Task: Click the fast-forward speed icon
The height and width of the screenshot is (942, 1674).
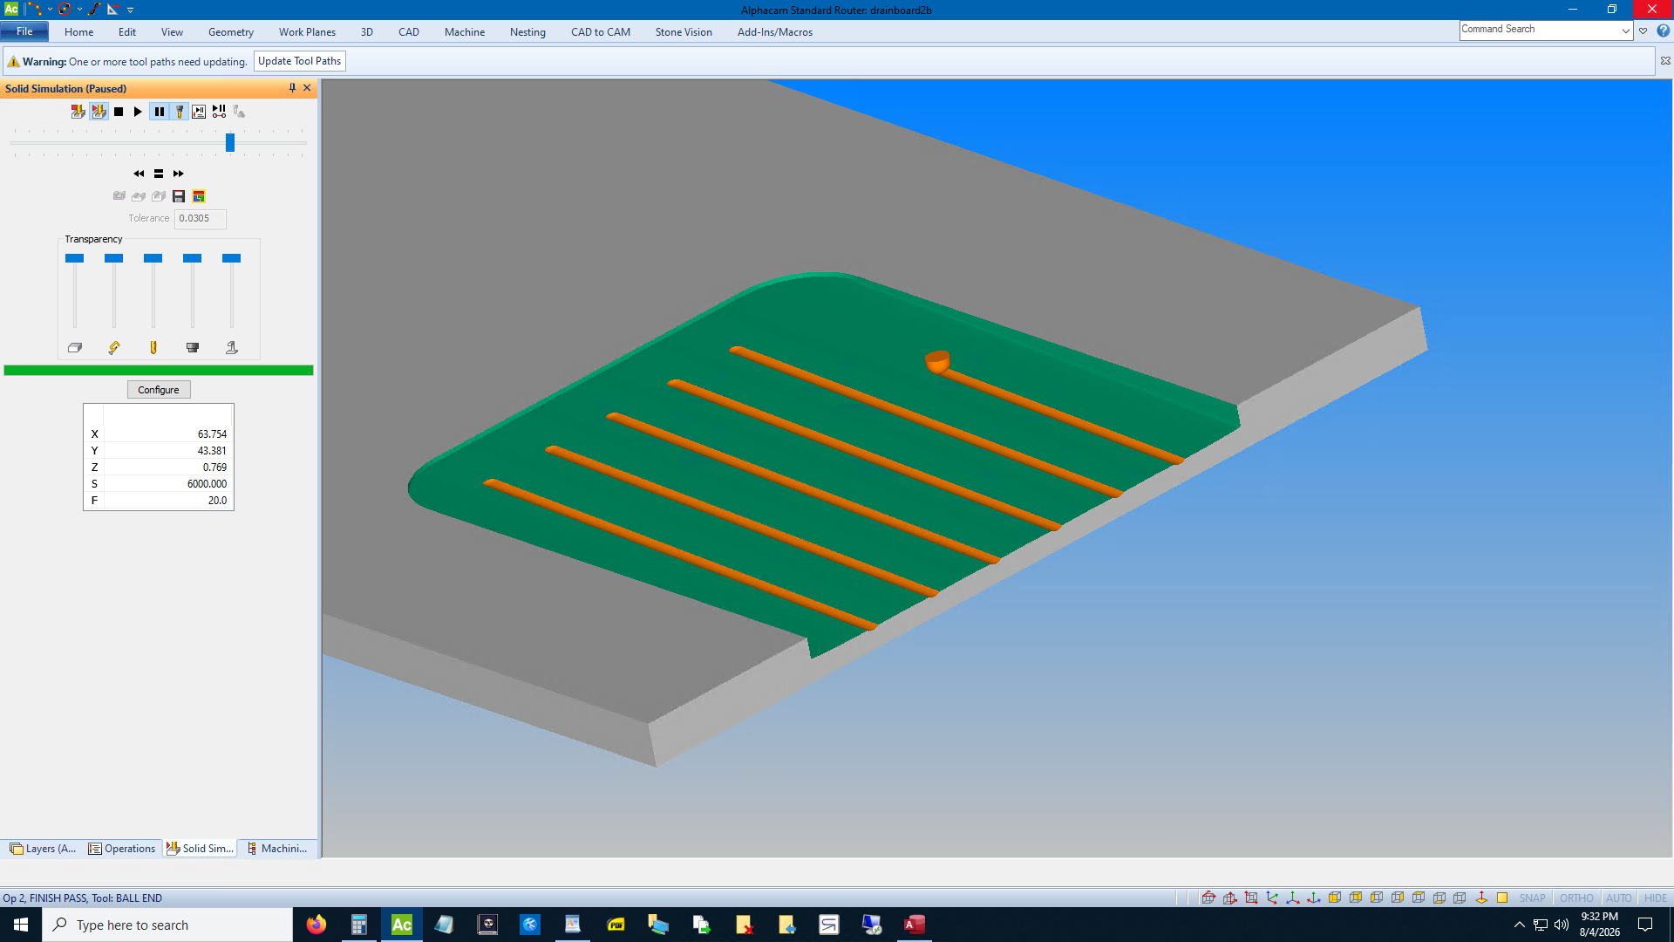Action: pyautogui.click(x=179, y=174)
